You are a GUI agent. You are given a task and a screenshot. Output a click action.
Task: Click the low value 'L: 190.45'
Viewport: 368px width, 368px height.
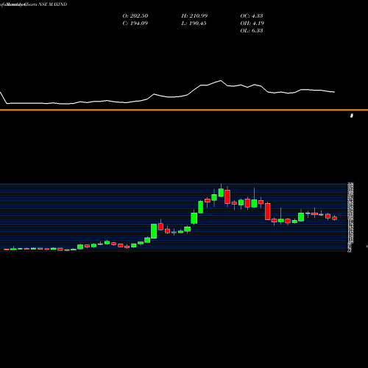[x=194, y=24]
